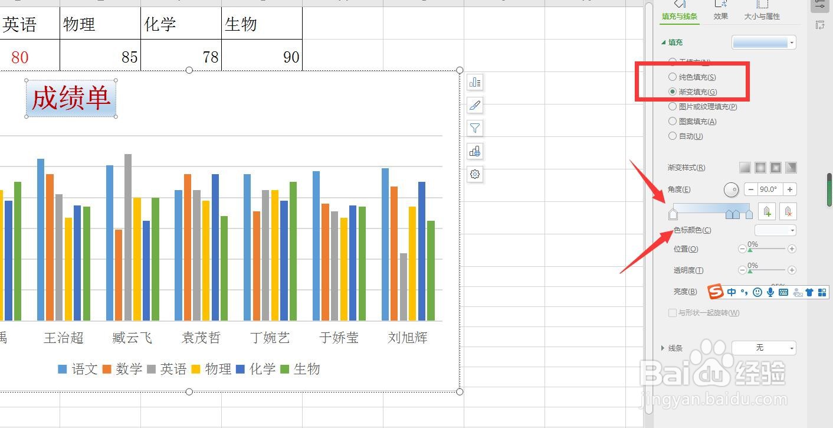This screenshot has width=833, height=428.
Task: Increase position with the plus button
Action: click(792, 249)
